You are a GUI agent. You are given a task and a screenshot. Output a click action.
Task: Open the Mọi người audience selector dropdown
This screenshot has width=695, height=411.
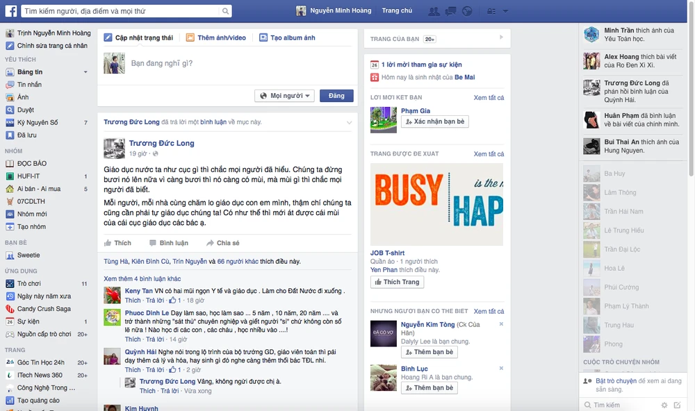284,95
